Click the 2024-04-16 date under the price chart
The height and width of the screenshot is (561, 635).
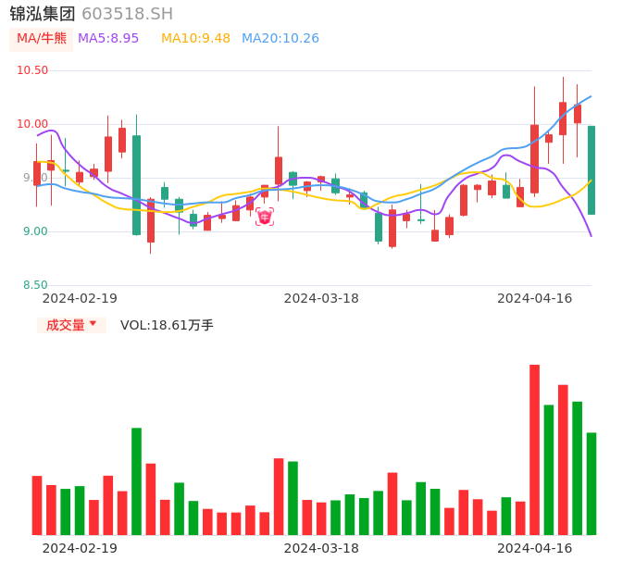tap(535, 299)
